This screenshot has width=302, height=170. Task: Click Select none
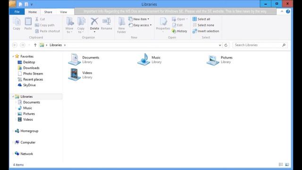coord(203,25)
